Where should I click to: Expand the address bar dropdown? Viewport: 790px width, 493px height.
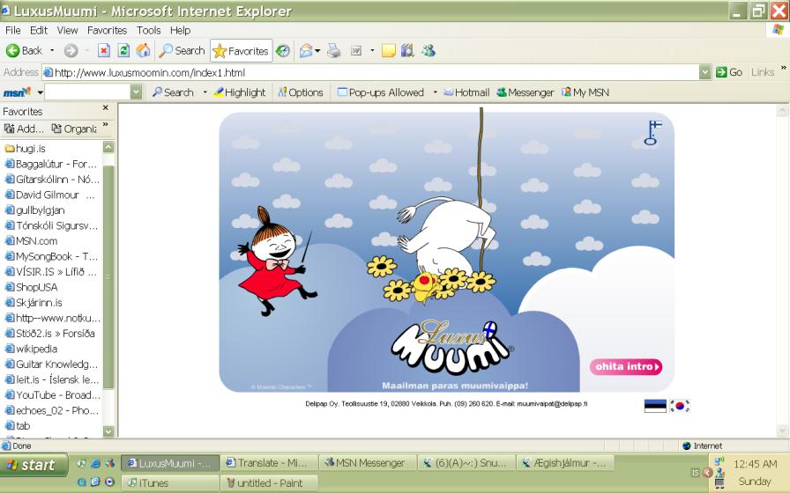704,72
